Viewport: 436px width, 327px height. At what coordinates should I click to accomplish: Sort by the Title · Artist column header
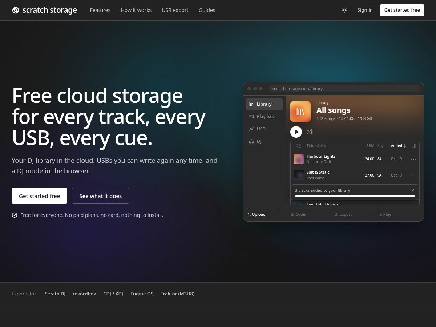pyautogui.click(x=316, y=146)
